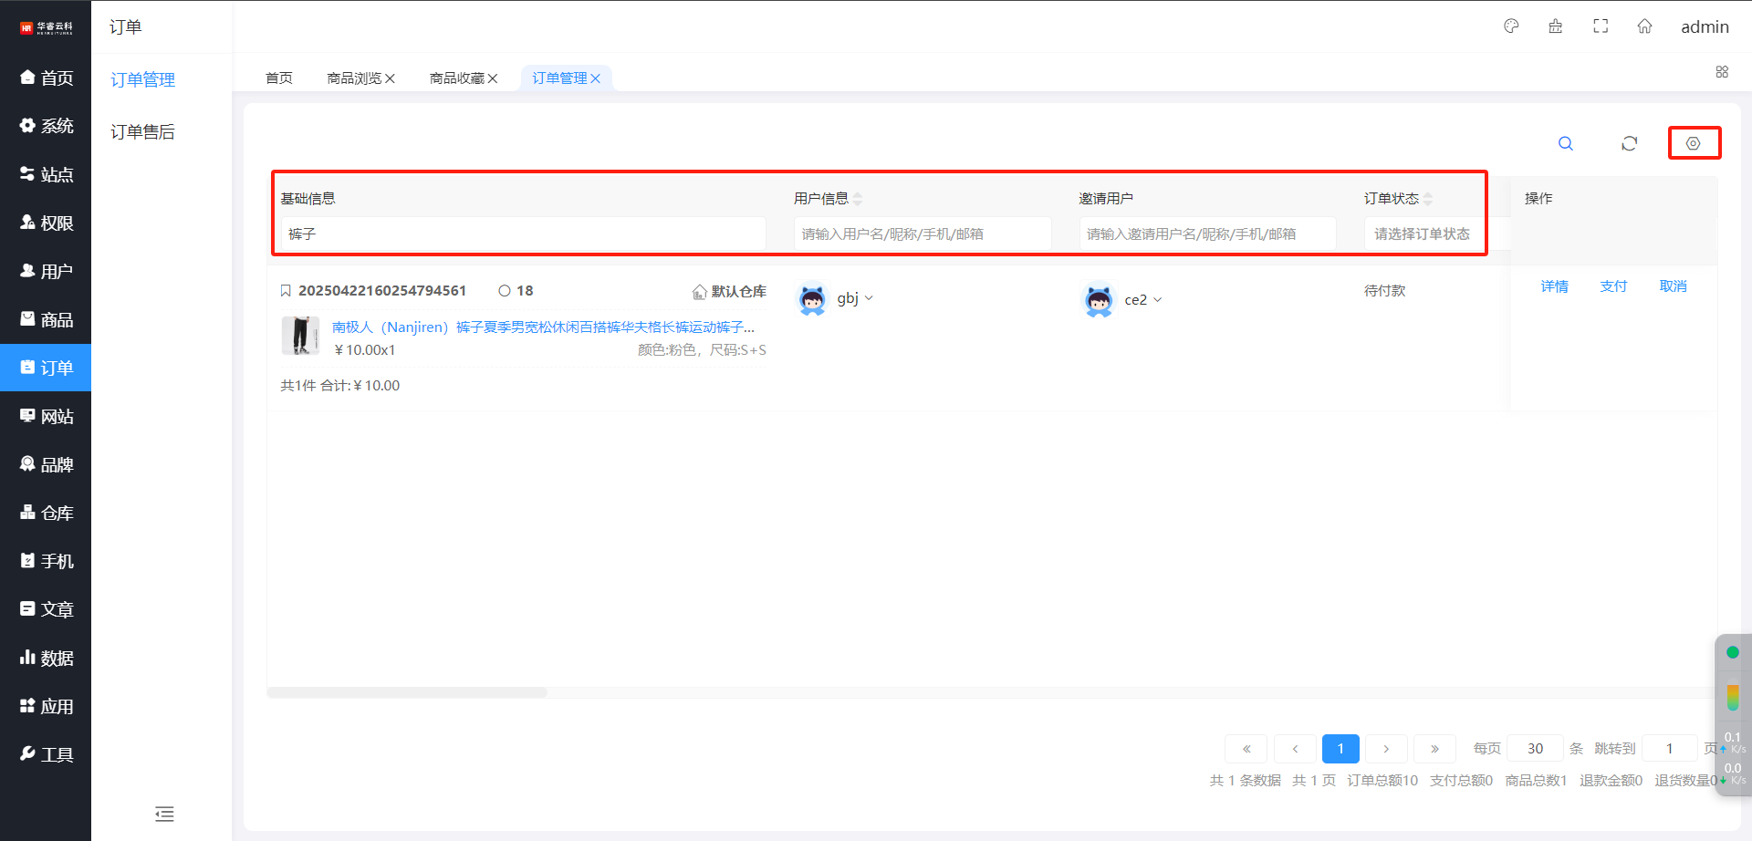Close the 商品浏览 tab

[391, 78]
